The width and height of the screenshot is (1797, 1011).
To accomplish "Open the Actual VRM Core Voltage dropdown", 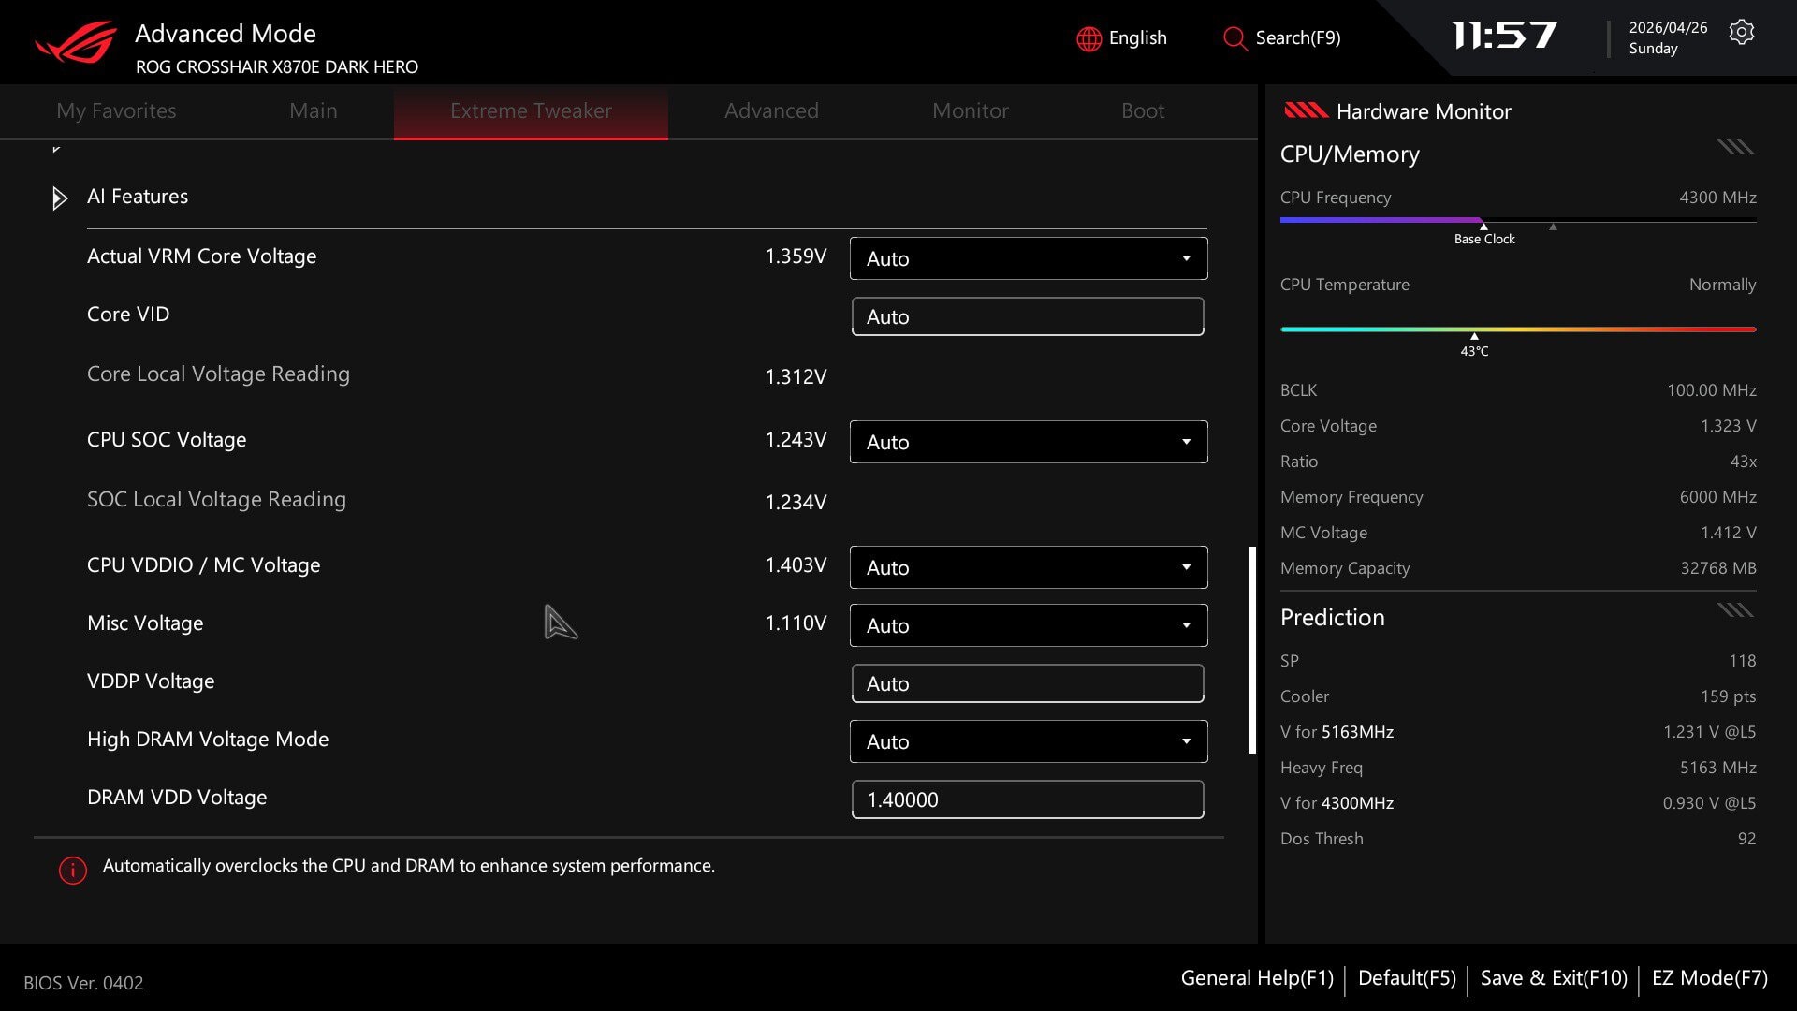I will tap(1029, 258).
